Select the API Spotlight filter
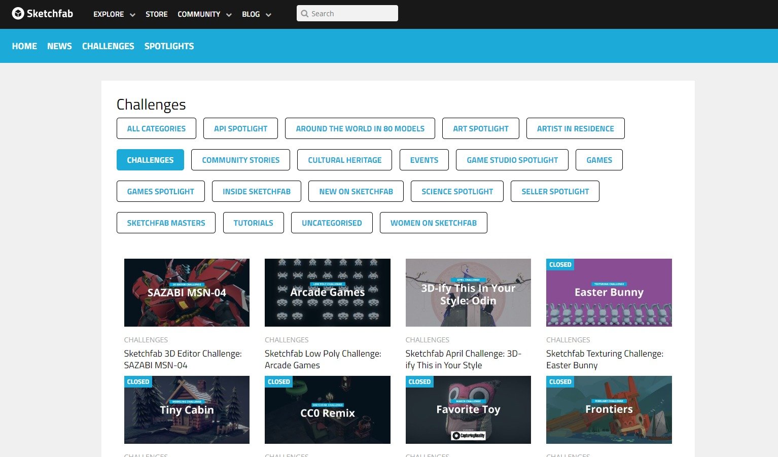The width and height of the screenshot is (778, 457). coord(240,128)
